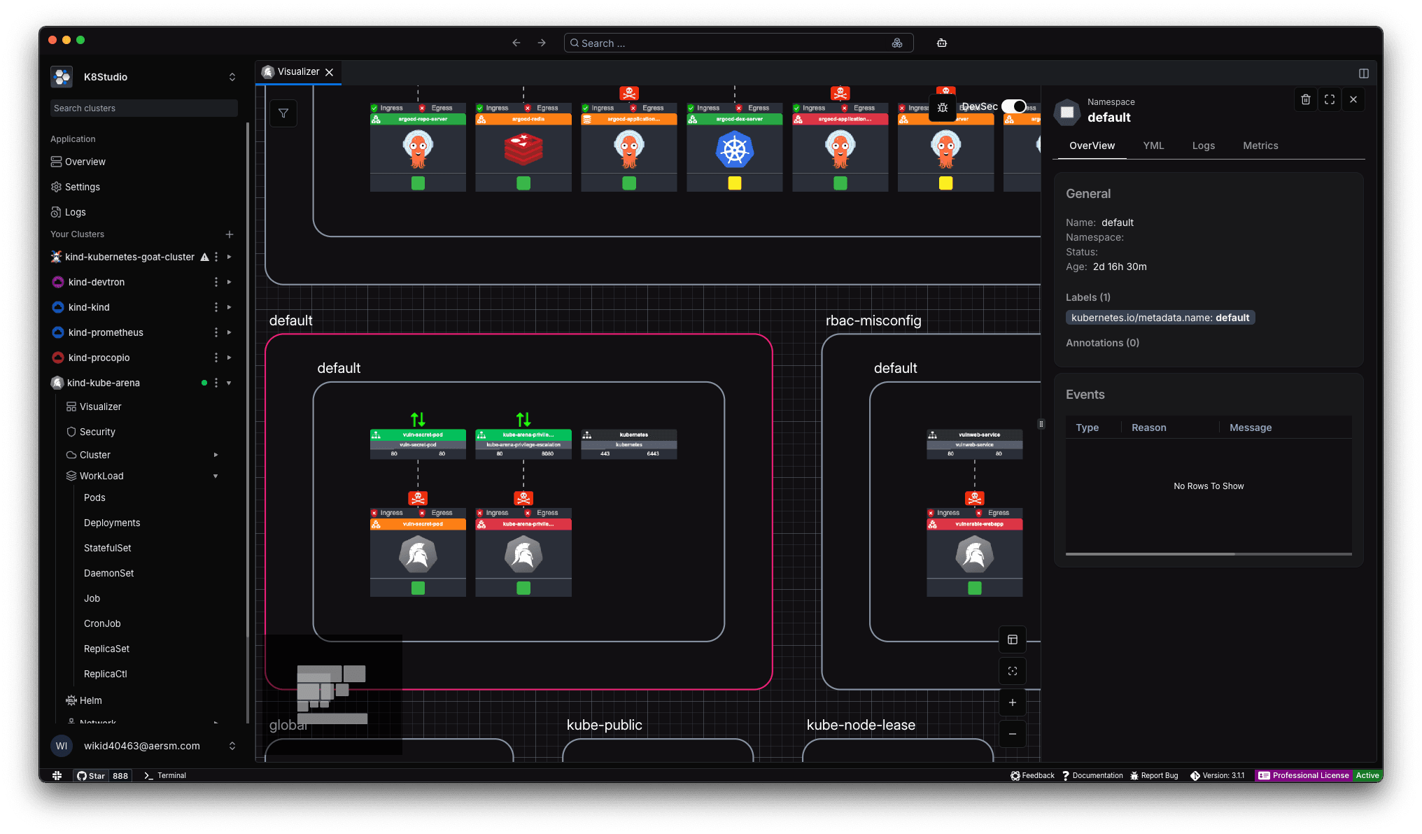Expand the kind-kind cluster arrow
The width and height of the screenshot is (1422, 834).
229,307
